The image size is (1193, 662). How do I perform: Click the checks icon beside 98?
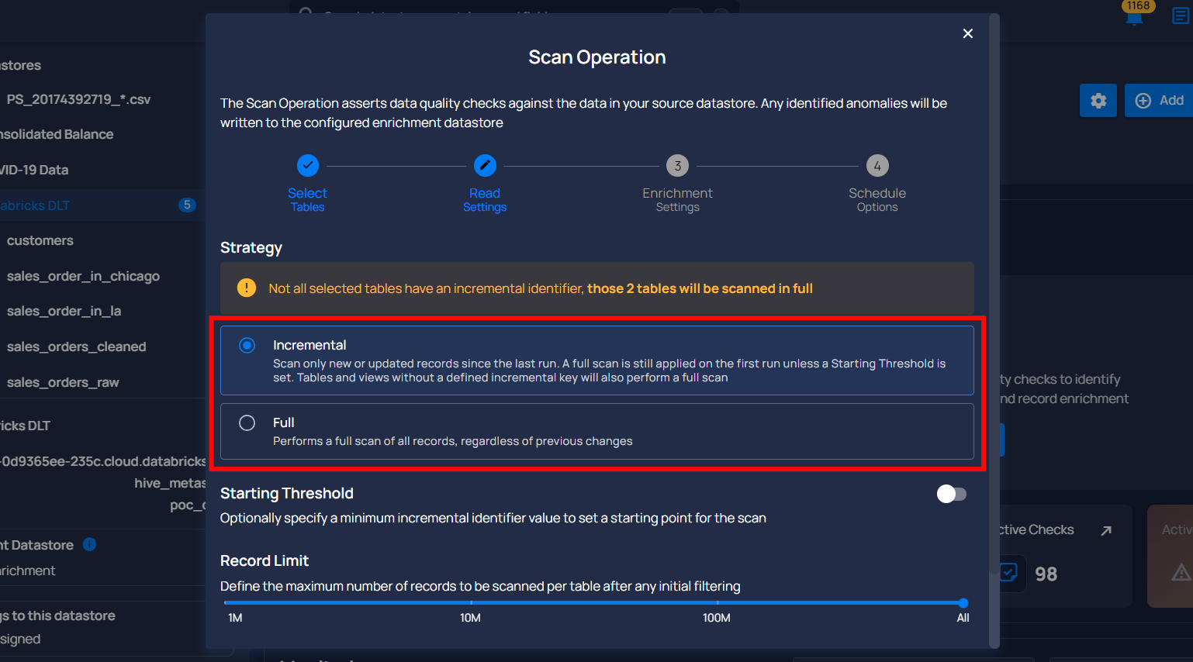tap(1008, 573)
